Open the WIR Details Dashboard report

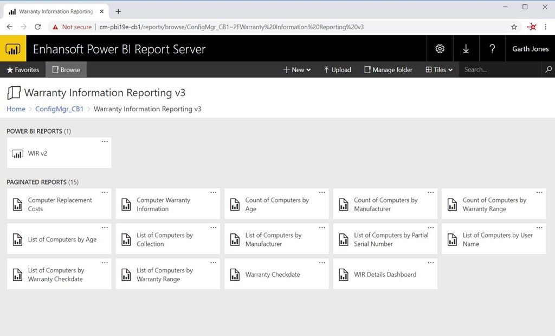coord(385,274)
